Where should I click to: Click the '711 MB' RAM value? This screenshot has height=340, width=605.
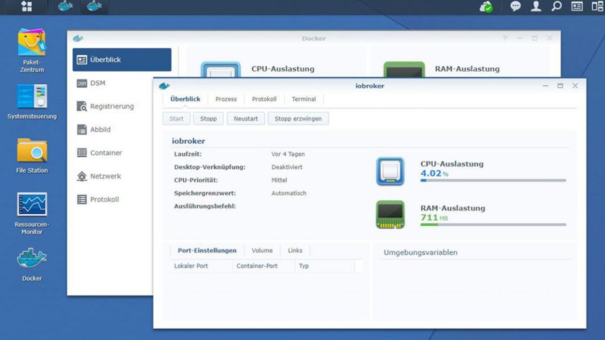pos(434,217)
